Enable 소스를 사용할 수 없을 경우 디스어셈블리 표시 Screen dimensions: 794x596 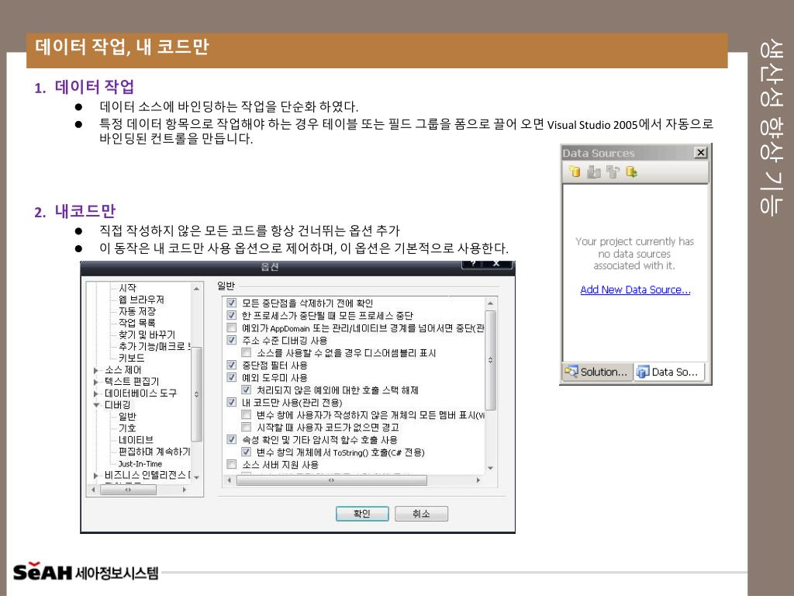(246, 352)
